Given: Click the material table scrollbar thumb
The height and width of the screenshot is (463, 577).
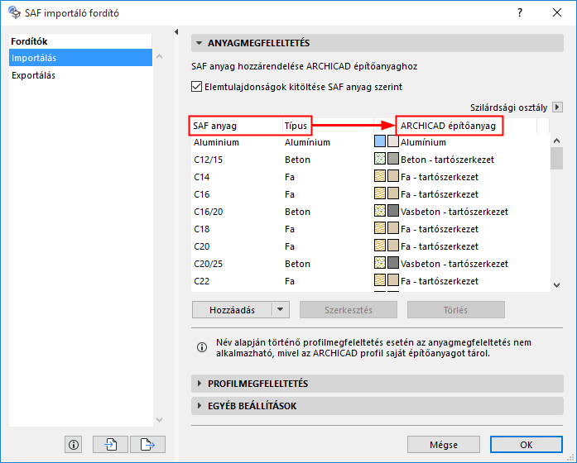Looking at the screenshot, I should pyautogui.click(x=557, y=158).
